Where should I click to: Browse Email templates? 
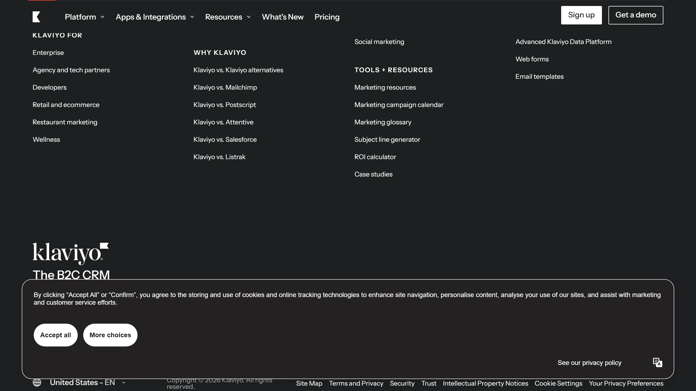[x=540, y=76]
